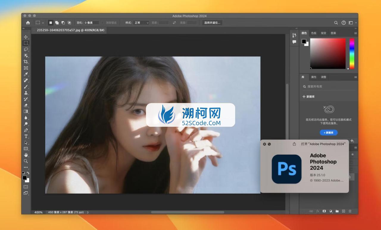Select the Eraser tool
The image size is (381, 230).
tap(26, 105)
